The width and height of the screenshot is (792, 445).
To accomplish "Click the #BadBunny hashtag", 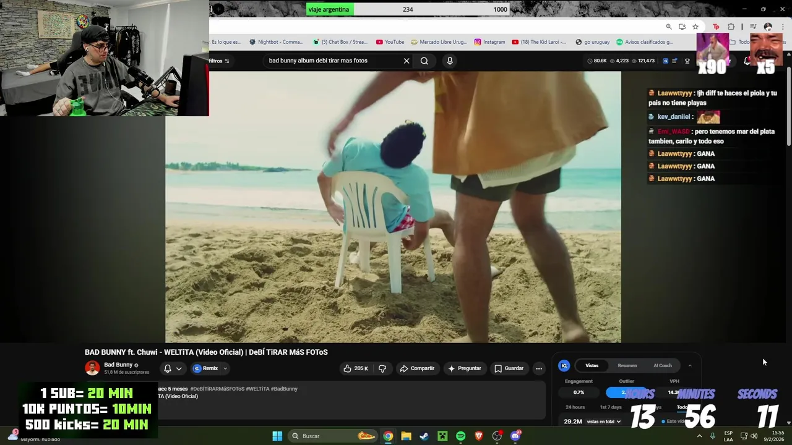I will coord(284,389).
